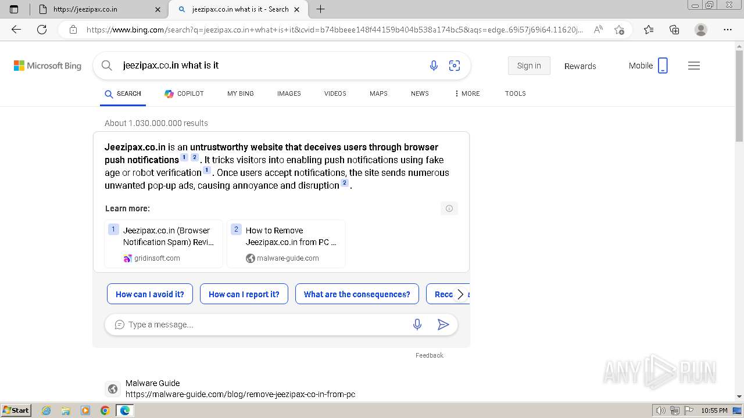Open the Rewards link
744x418 pixels.
(x=580, y=66)
